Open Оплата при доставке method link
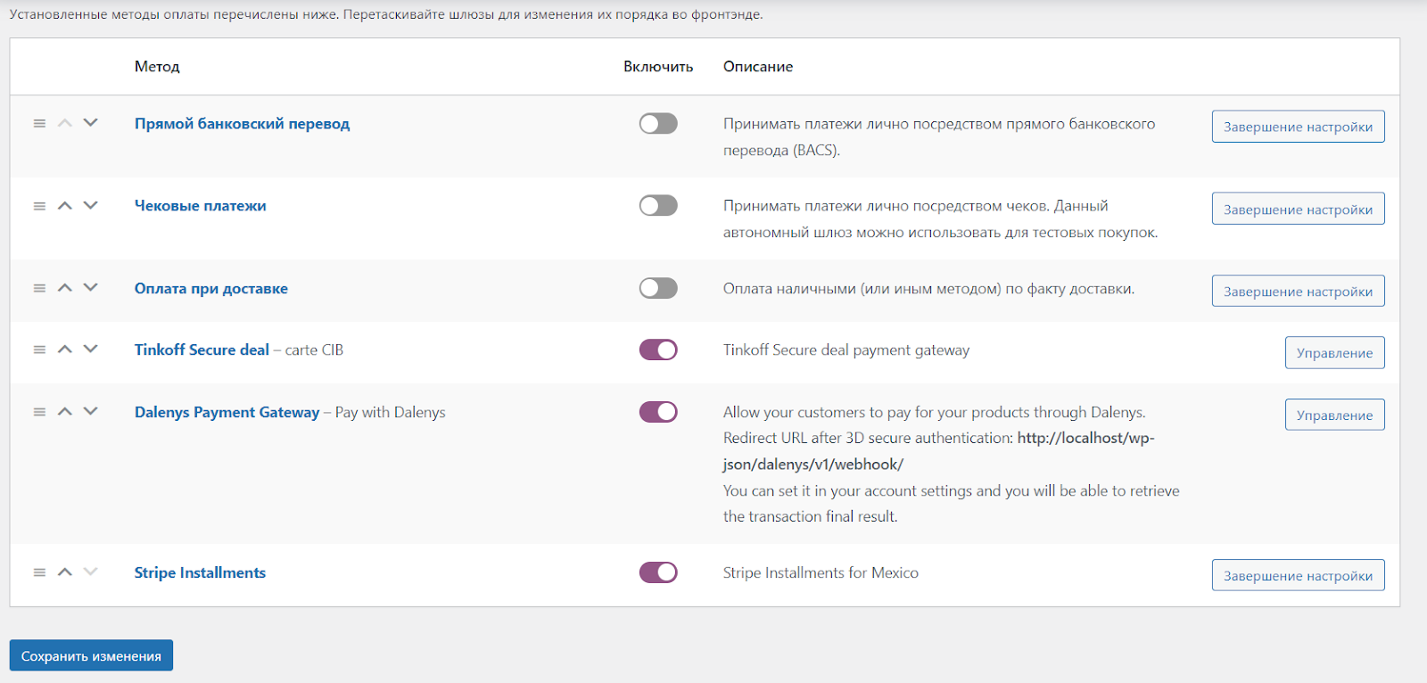1427x683 pixels. (211, 289)
